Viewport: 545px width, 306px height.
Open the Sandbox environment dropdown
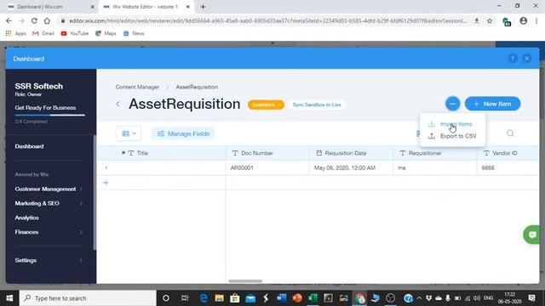tap(266, 105)
